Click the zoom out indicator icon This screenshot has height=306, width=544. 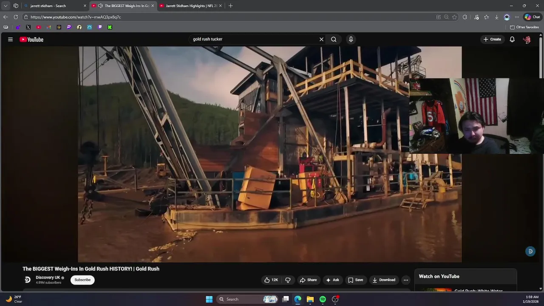pyautogui.click(x=446, y=17)
